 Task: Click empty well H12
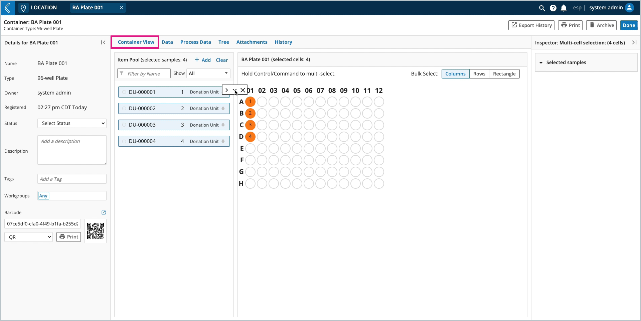[379, 183]
